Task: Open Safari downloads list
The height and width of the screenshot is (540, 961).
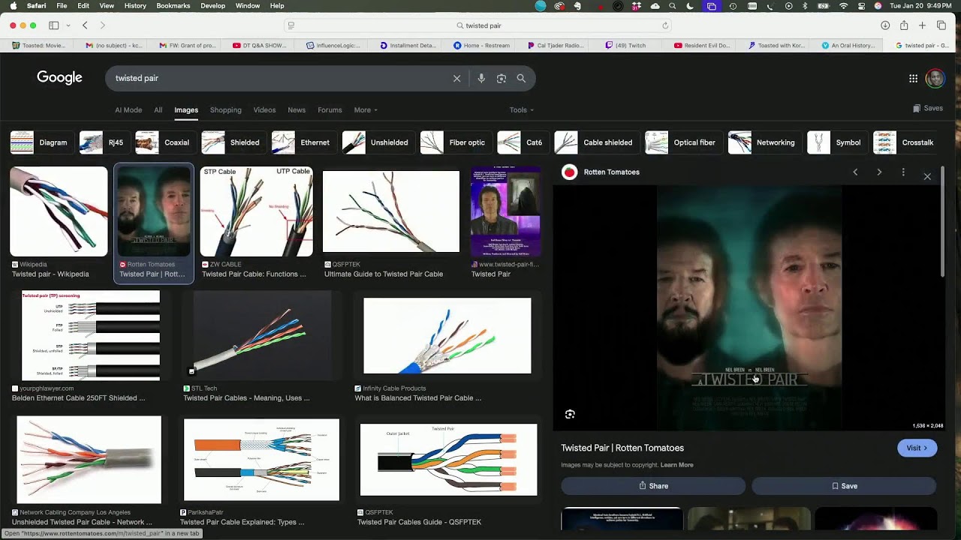Action: pyautogui.click(x=885, y=25)
